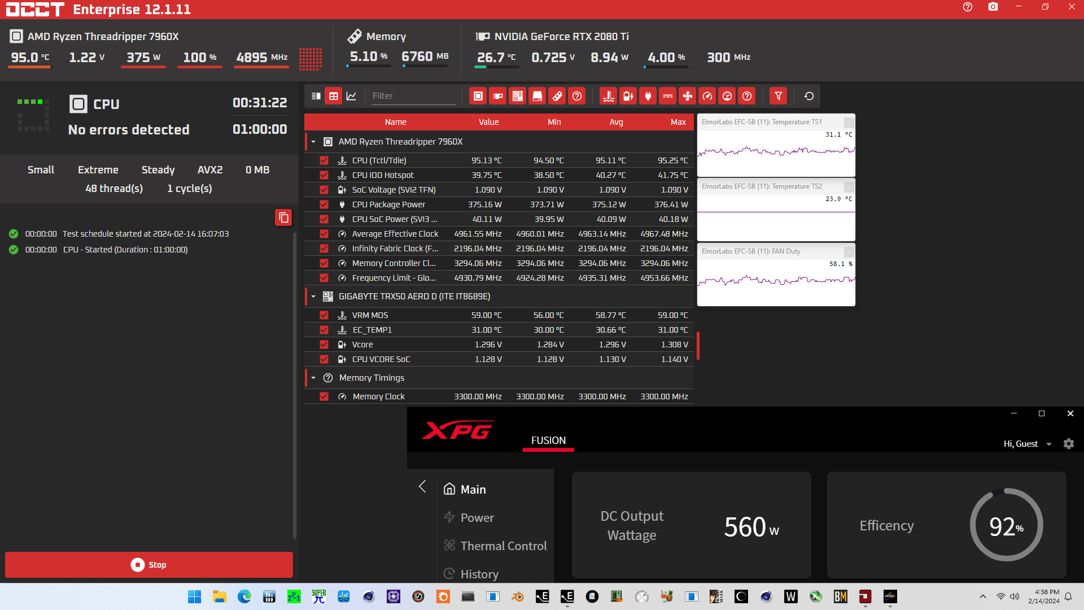1084x610 pixels.
Task: Uncheck CPU (Tctl/Tdie) sensor
Action: pyautogui.click(x=324, y=160)
